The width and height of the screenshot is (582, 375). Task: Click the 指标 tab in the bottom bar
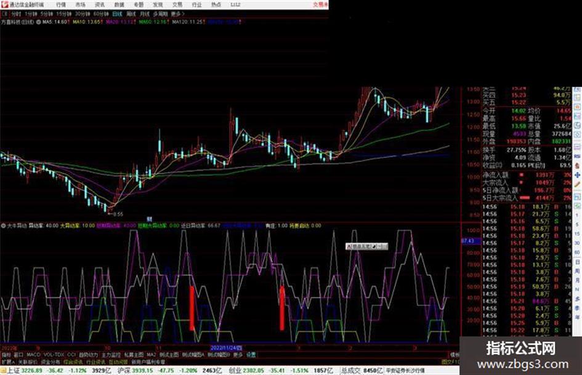click(x=6, y=355)
